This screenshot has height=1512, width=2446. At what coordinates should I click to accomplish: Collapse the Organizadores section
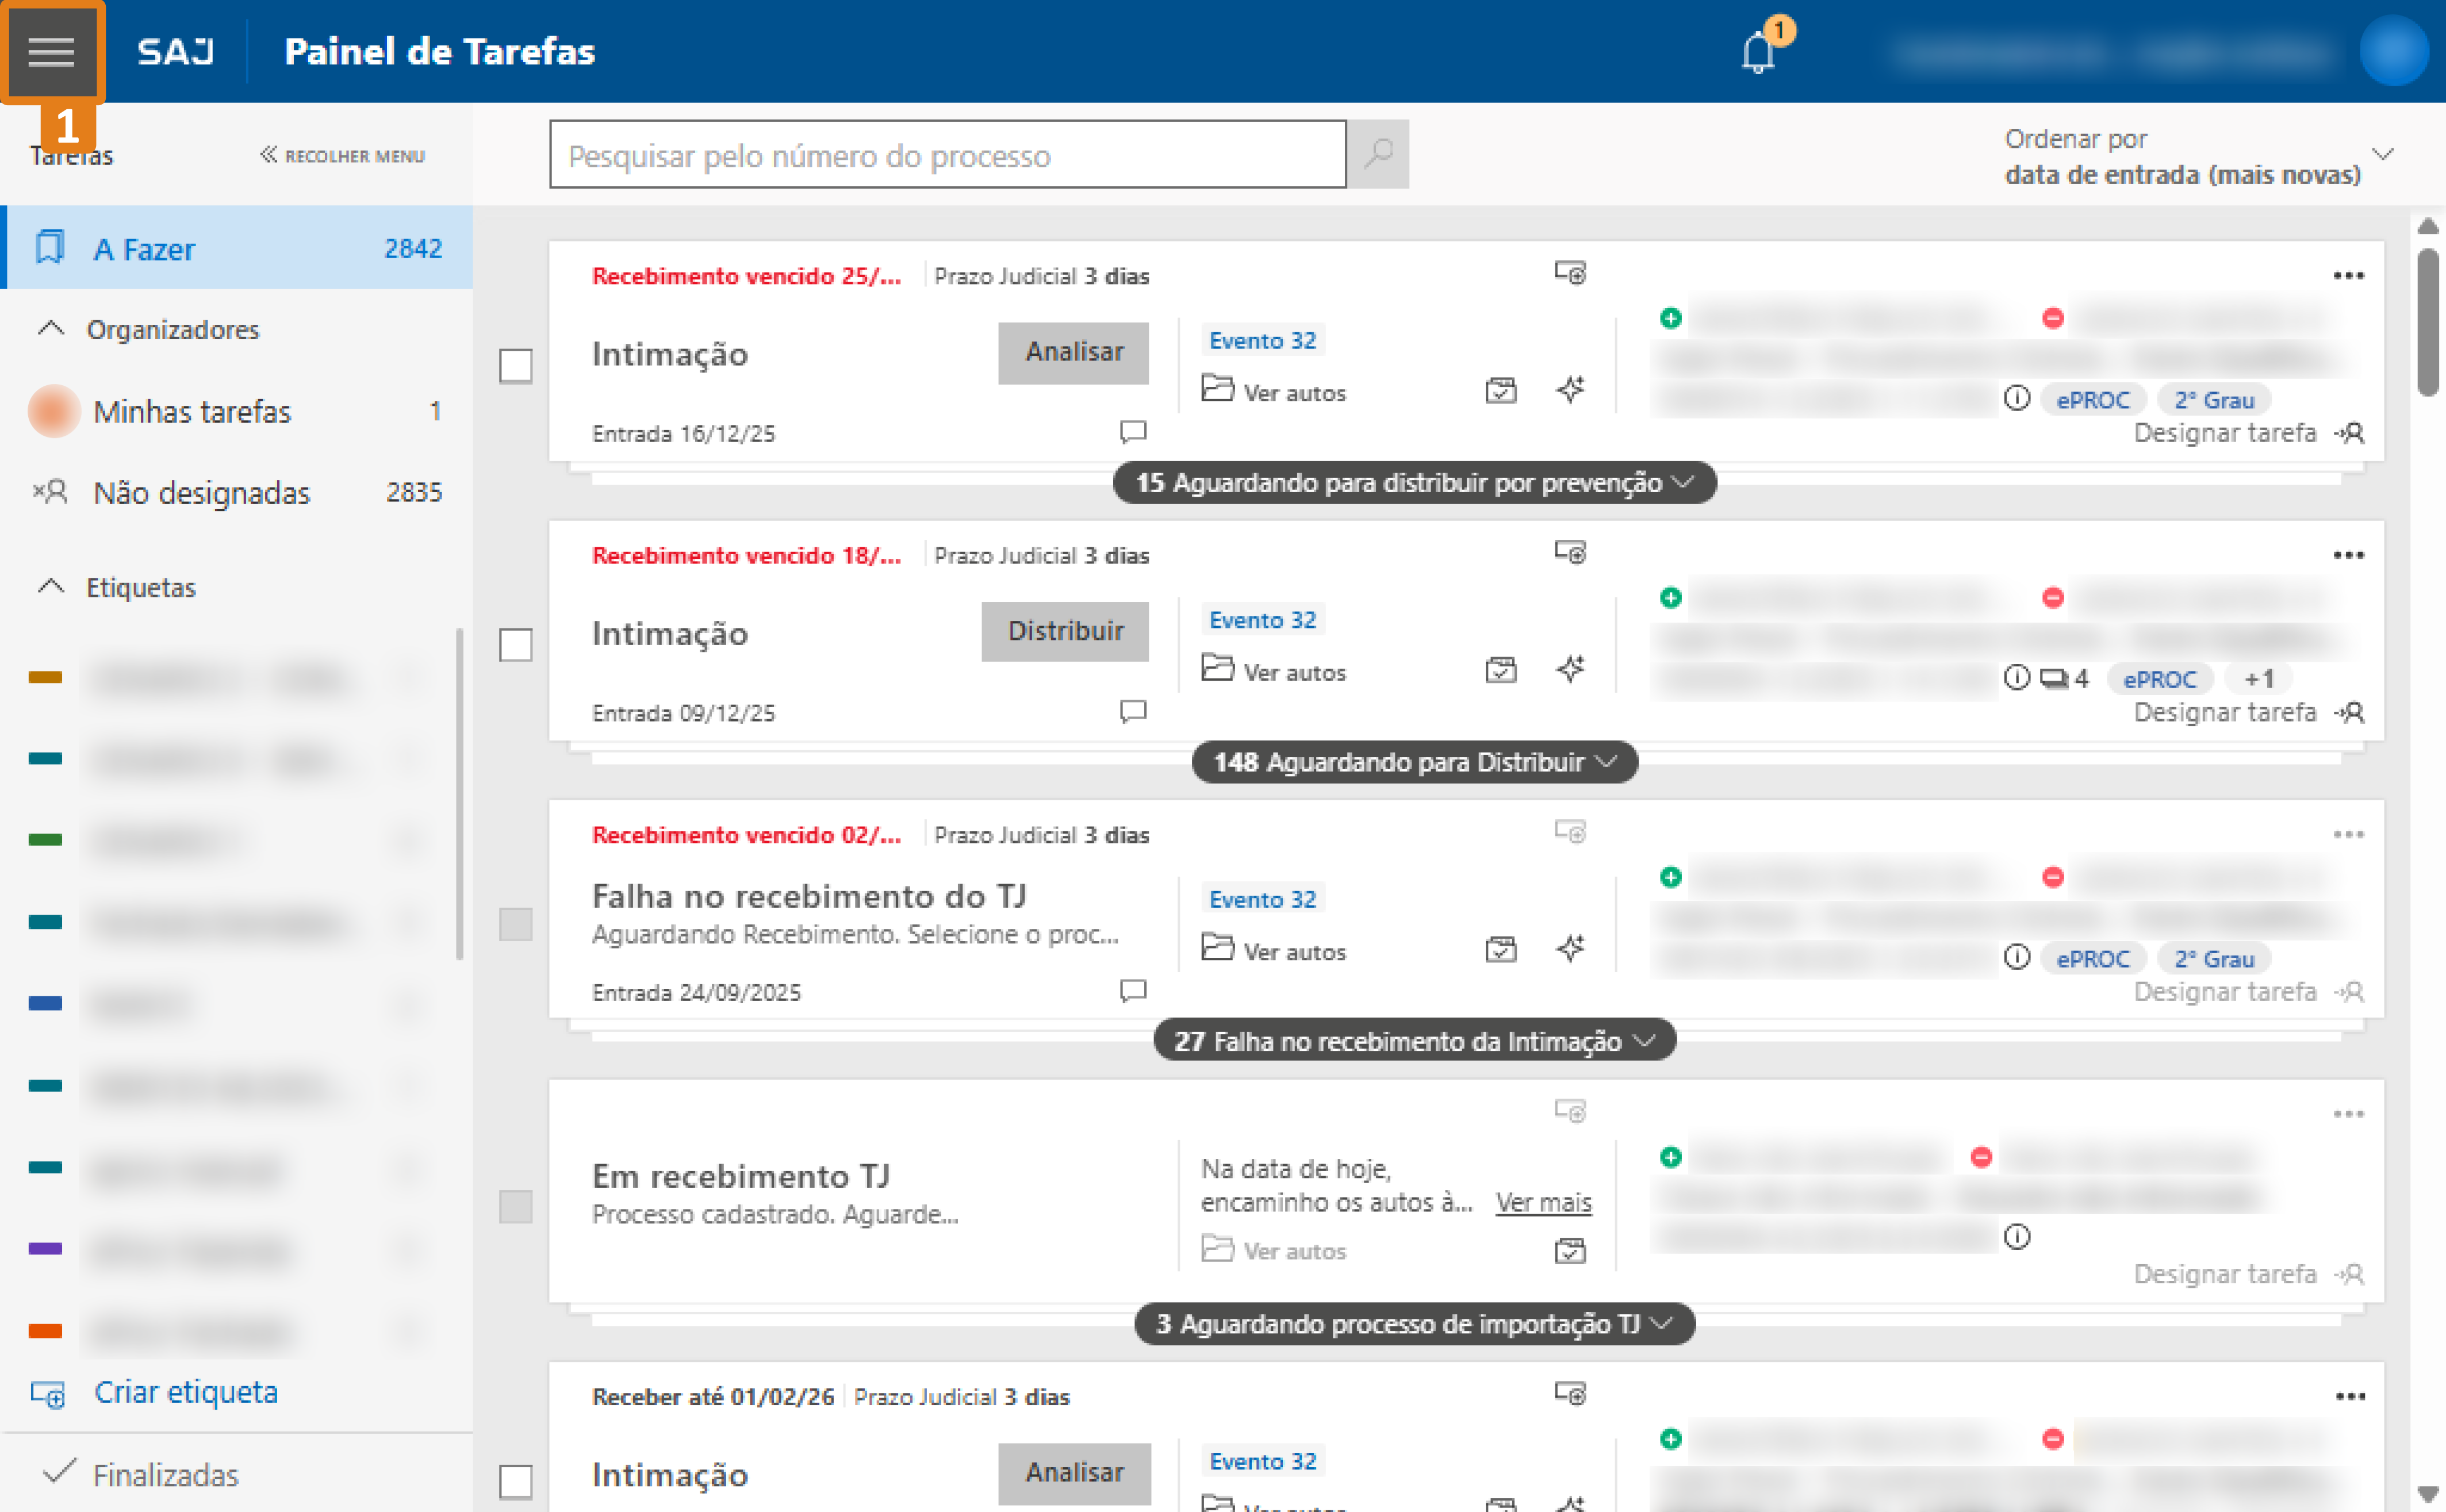(x=50, y=329)
